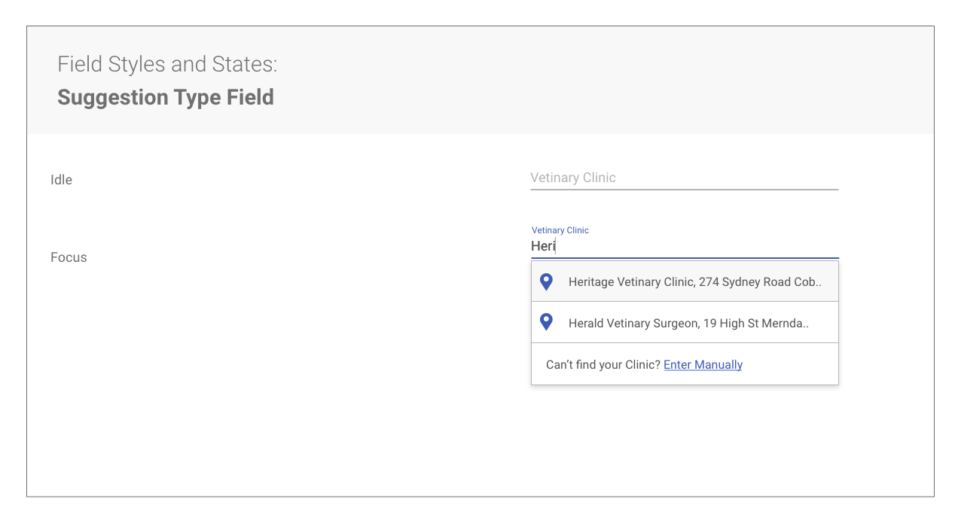Click the suggestion list footer row
This screenshot has width=961, height=523.
[685, 364]
